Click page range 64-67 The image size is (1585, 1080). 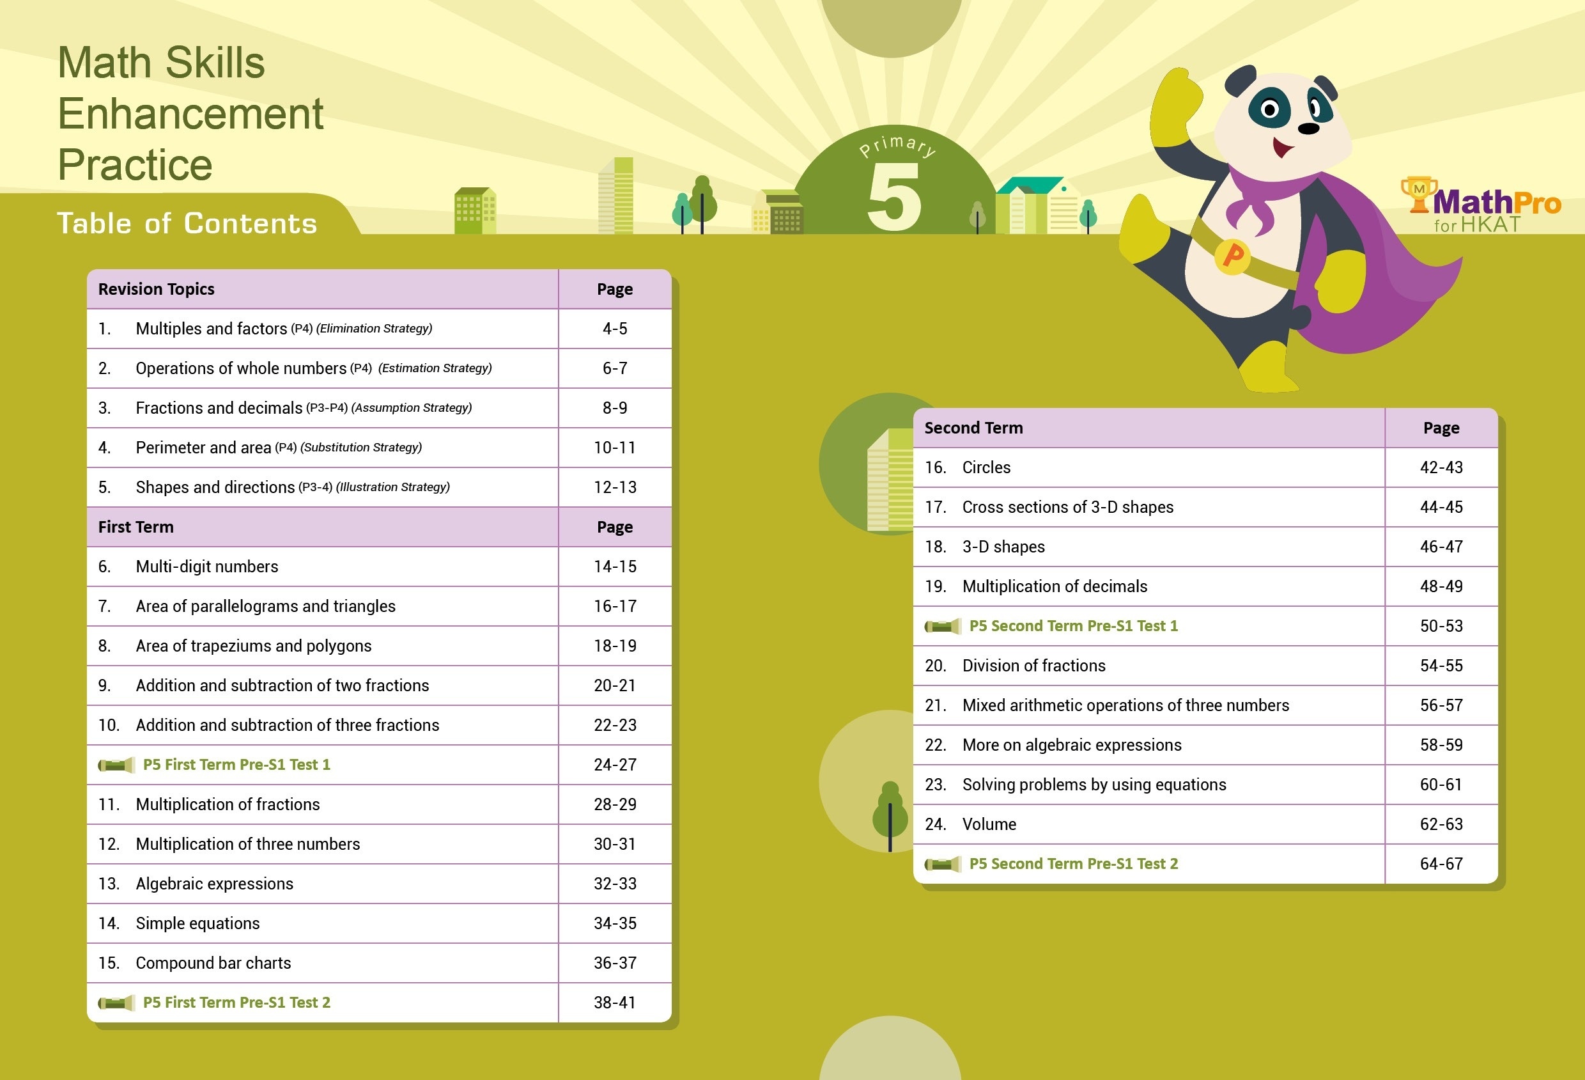pos(1441,865)
